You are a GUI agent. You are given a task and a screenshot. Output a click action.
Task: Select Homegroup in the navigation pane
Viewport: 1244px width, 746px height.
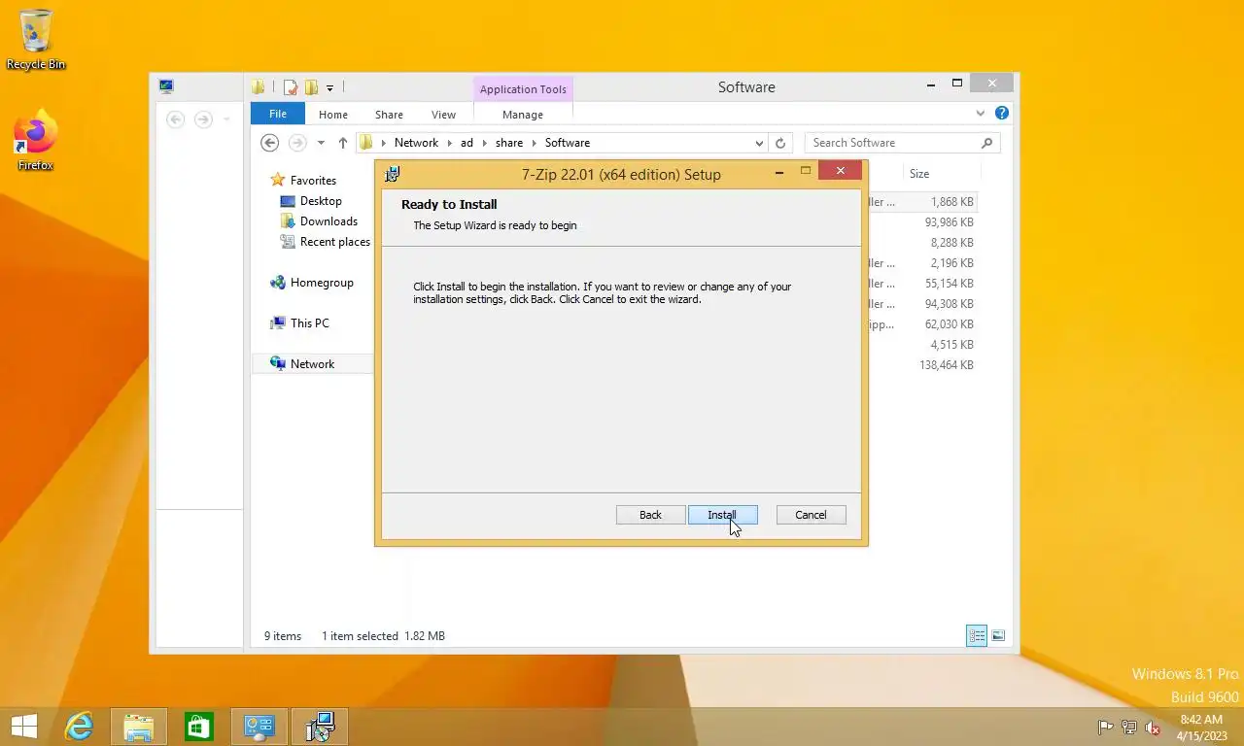(x=322, y=283)
